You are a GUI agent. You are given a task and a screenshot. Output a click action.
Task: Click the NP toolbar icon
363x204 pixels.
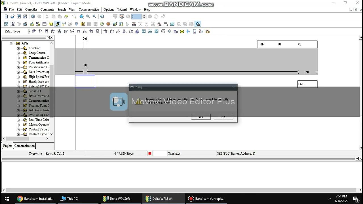[x=105, y=31]
